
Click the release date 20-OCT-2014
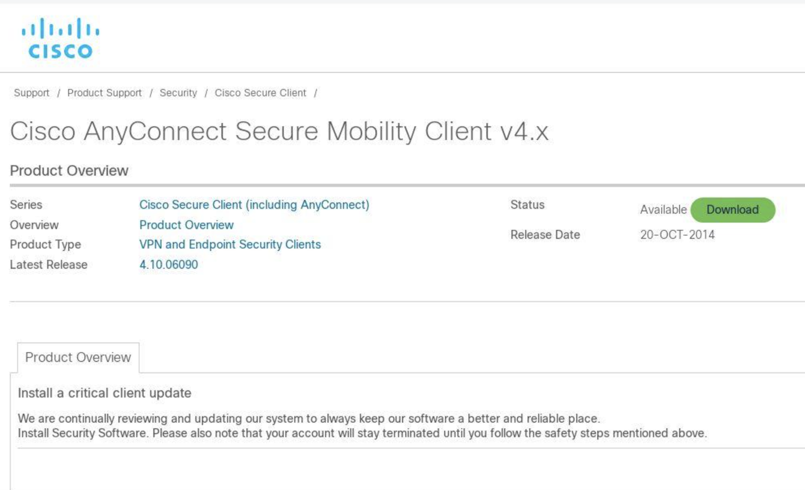coord(677,235)
